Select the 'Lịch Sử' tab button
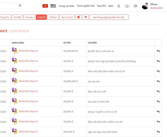Screen dimensions: 167x137 coord(41,17)
